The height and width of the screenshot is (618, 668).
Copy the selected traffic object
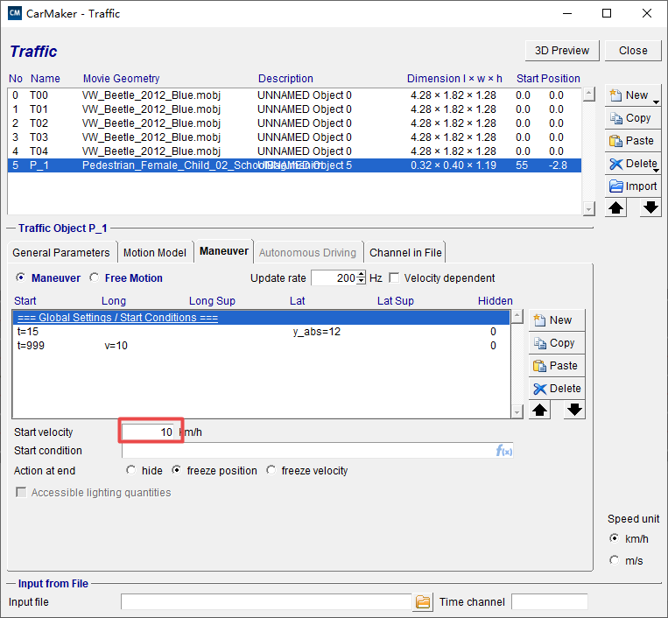click(x=633, y=118)
